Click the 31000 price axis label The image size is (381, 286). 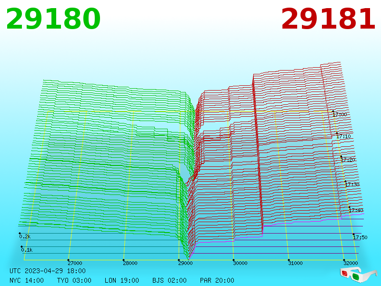pos(295,263)
